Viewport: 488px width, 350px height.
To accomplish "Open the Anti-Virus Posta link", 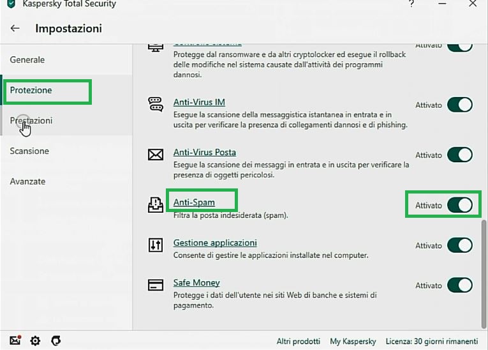I will (205, 153).
